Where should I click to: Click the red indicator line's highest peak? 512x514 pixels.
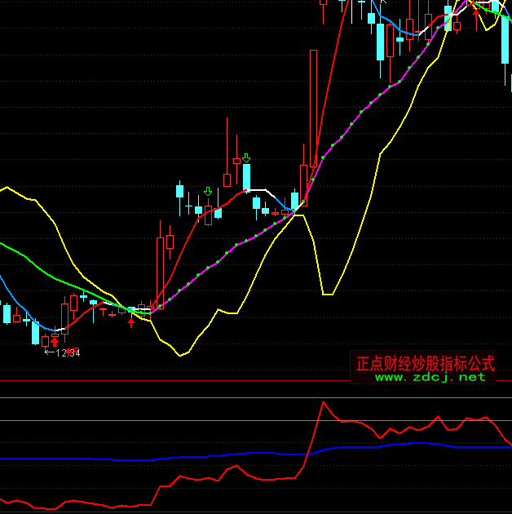tap(324, 401)
